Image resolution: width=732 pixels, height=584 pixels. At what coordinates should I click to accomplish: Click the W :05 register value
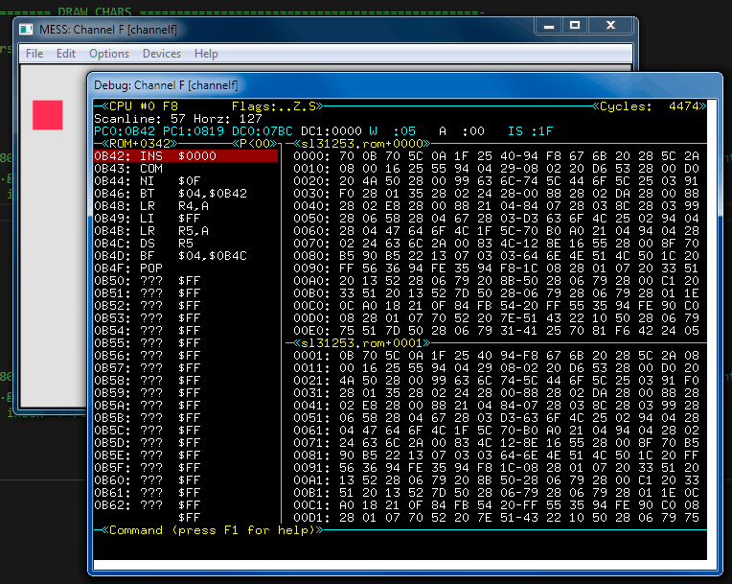point(392,131)
